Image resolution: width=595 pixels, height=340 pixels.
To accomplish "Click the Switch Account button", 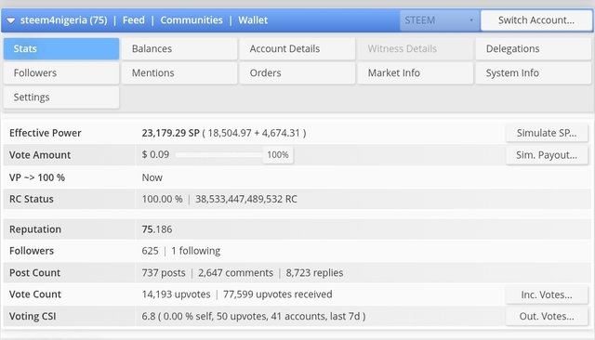I will coord(535,20).
